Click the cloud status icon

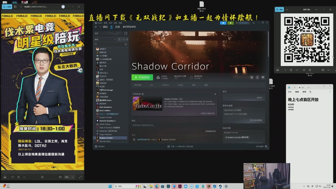coord(158,77)
